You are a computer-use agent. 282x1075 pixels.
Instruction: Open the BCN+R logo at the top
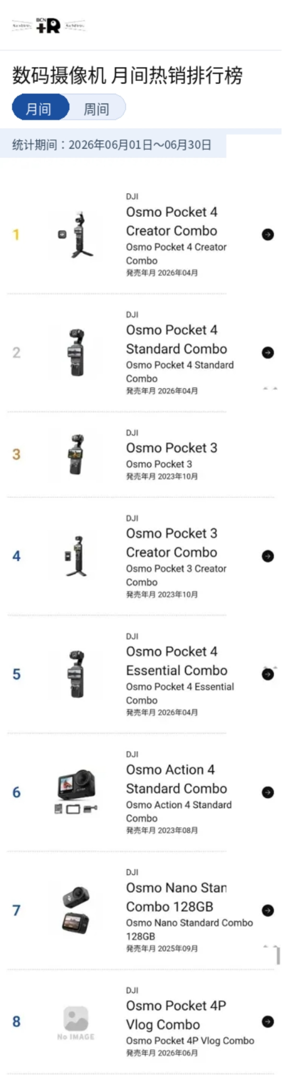point(48,25)
